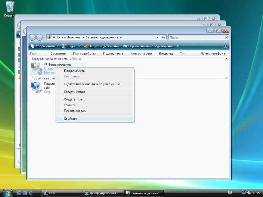The height and width of the screenshot is (197, 263).
Task: Collapse the VPN group section
Action: pos(226,59)
